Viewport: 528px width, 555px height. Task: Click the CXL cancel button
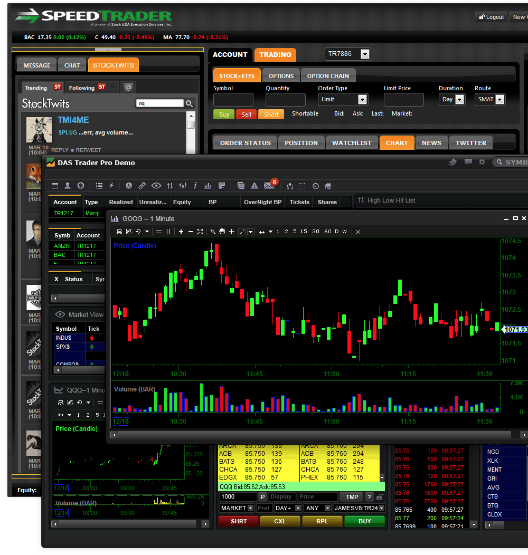(280, 521)
